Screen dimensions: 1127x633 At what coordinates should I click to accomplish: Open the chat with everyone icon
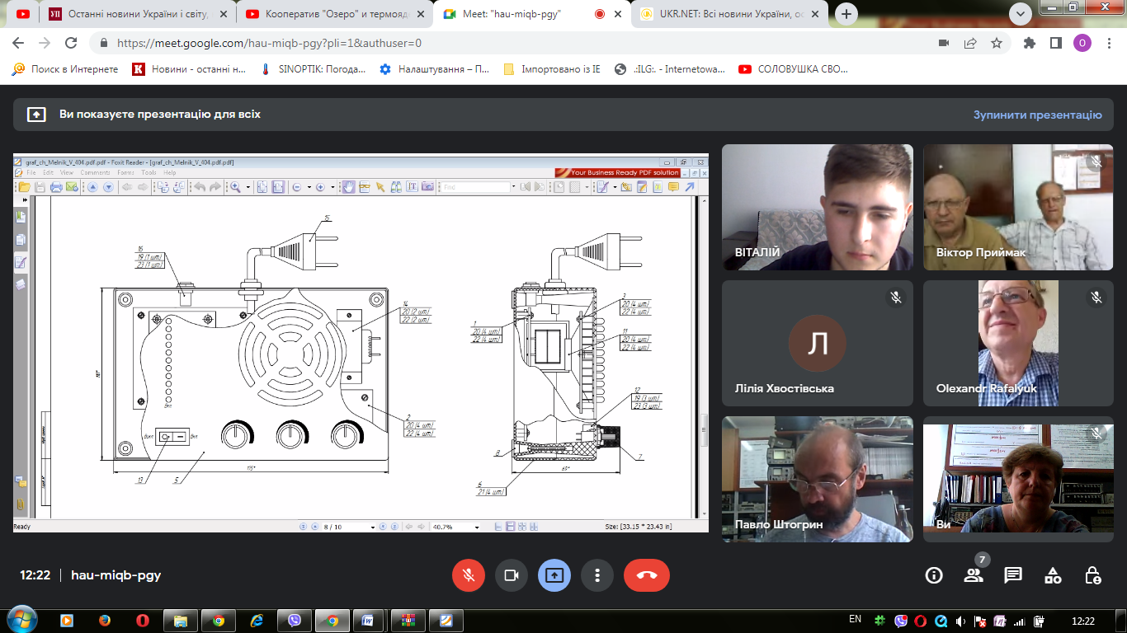pyautogui.click(x=1013, y=575)
